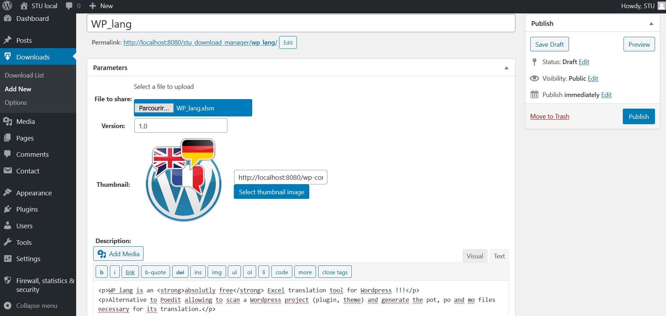Focus the Version 1.0 input field
This screenshot has width=666, height=316.
click(x=181, y=126)
